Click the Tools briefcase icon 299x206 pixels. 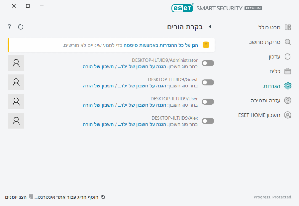click(288, 71)
